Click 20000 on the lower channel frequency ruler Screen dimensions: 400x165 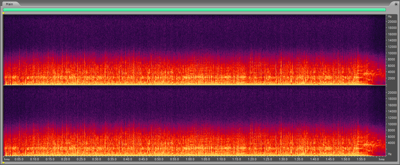[x=392, y=93]
